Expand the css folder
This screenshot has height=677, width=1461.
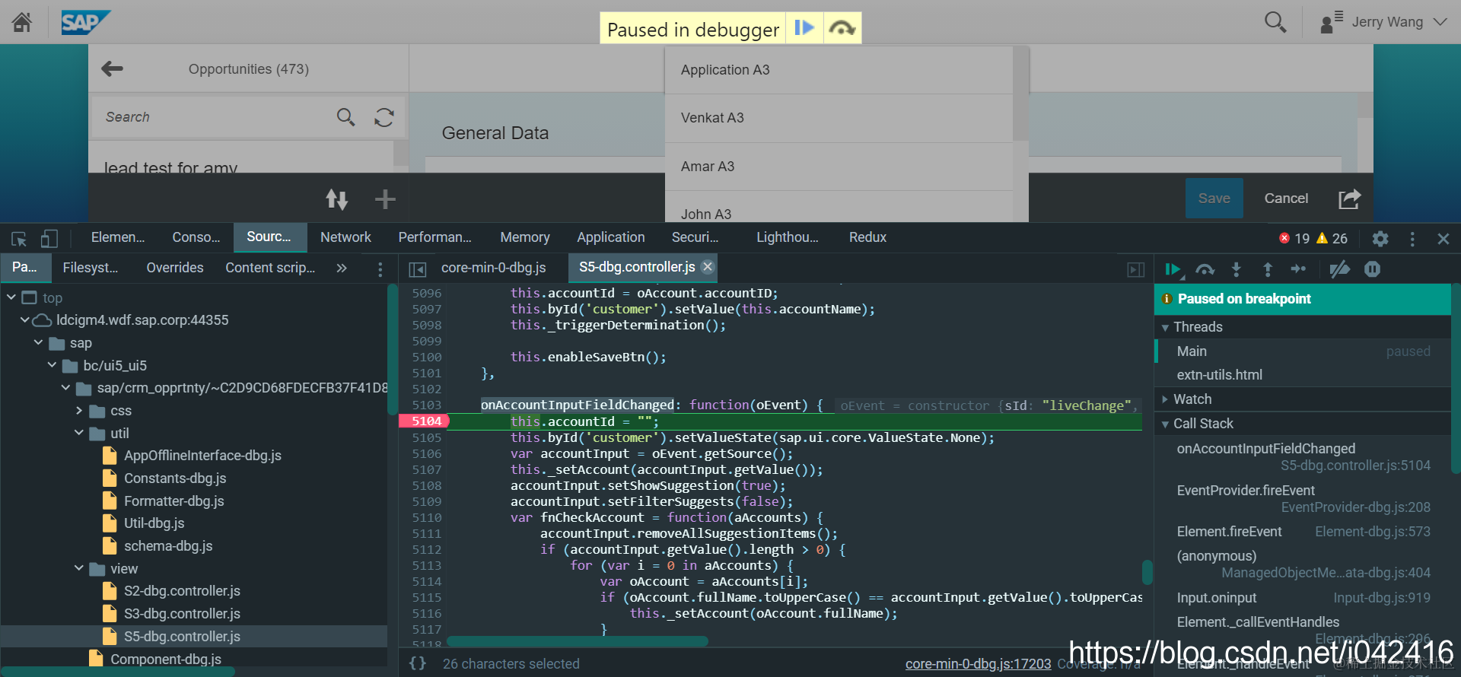pyautogui.click(x=79, y=411)
